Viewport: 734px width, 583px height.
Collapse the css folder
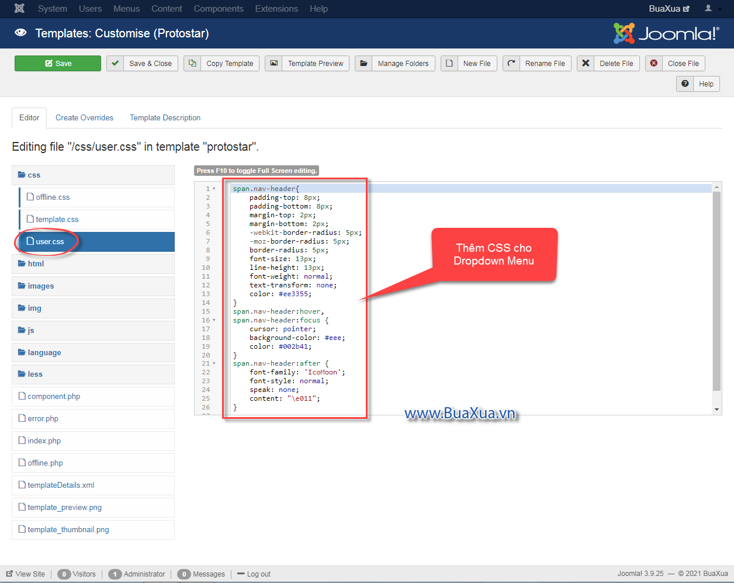click(x=93, y=175)
